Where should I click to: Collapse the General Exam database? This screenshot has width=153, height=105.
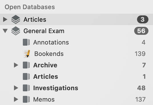(5, 31)
